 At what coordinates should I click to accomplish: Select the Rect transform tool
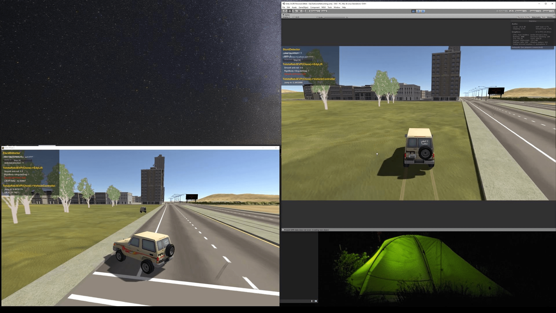[303, 11]
